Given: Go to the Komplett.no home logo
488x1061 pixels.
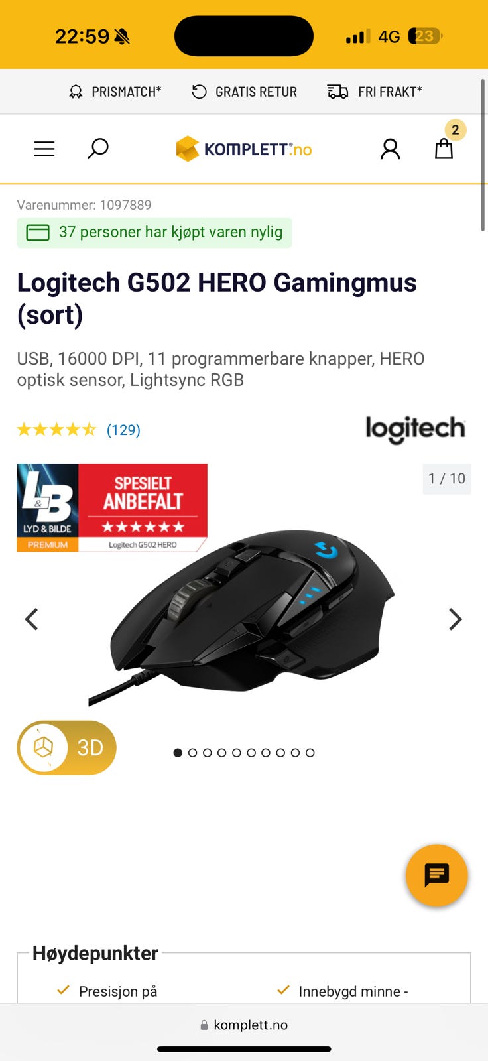Looking at the screenshot, I should [x=244, y=149].
